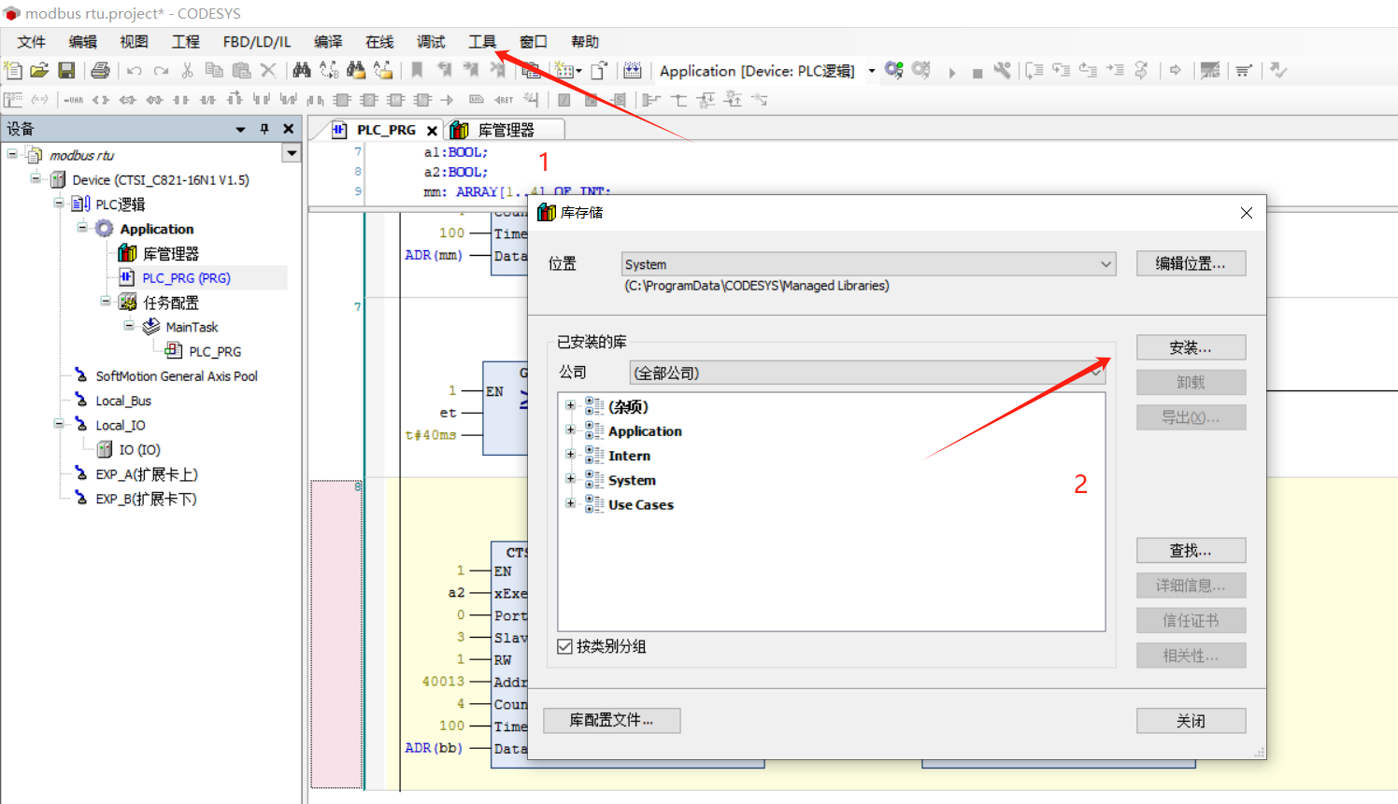Close the PLC_PRG editor tab
The image size is (1398, 804).
click(432, 131)
